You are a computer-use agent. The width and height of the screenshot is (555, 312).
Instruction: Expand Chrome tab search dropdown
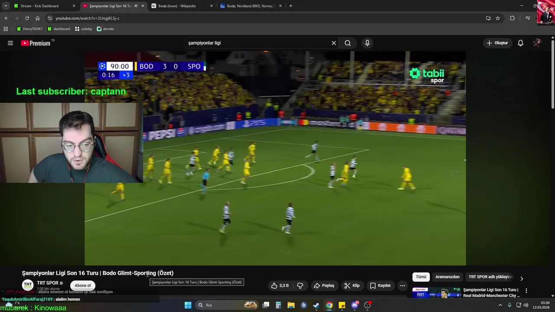(6, 6)
